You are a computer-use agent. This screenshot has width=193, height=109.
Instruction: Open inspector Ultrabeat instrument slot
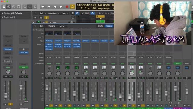click(x=8, y=49)
